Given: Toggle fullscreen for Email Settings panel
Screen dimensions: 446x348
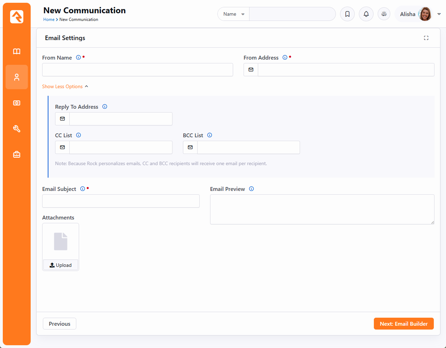Looking at the screenshot, I should point(426,38).
